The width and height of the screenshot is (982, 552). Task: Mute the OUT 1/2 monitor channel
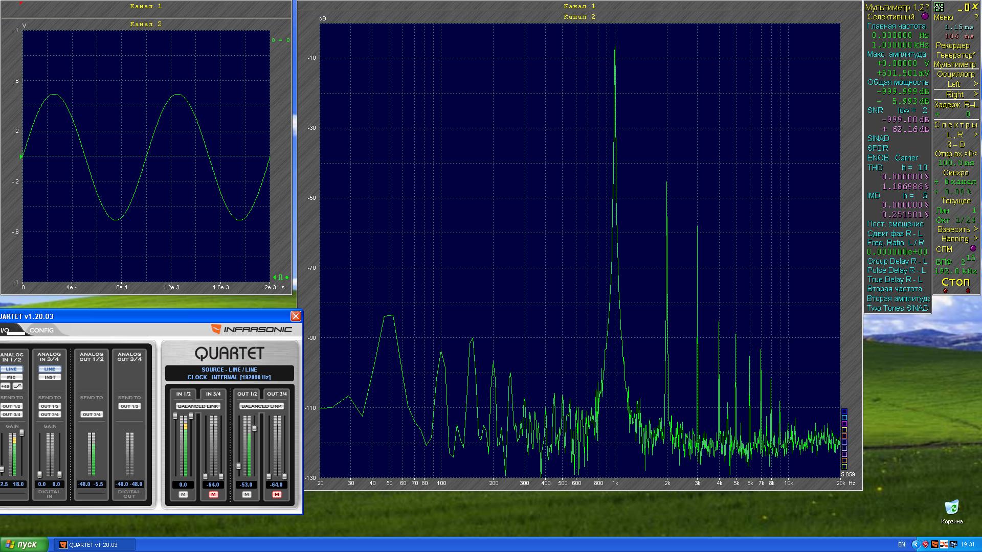click(x=247, y=495)
